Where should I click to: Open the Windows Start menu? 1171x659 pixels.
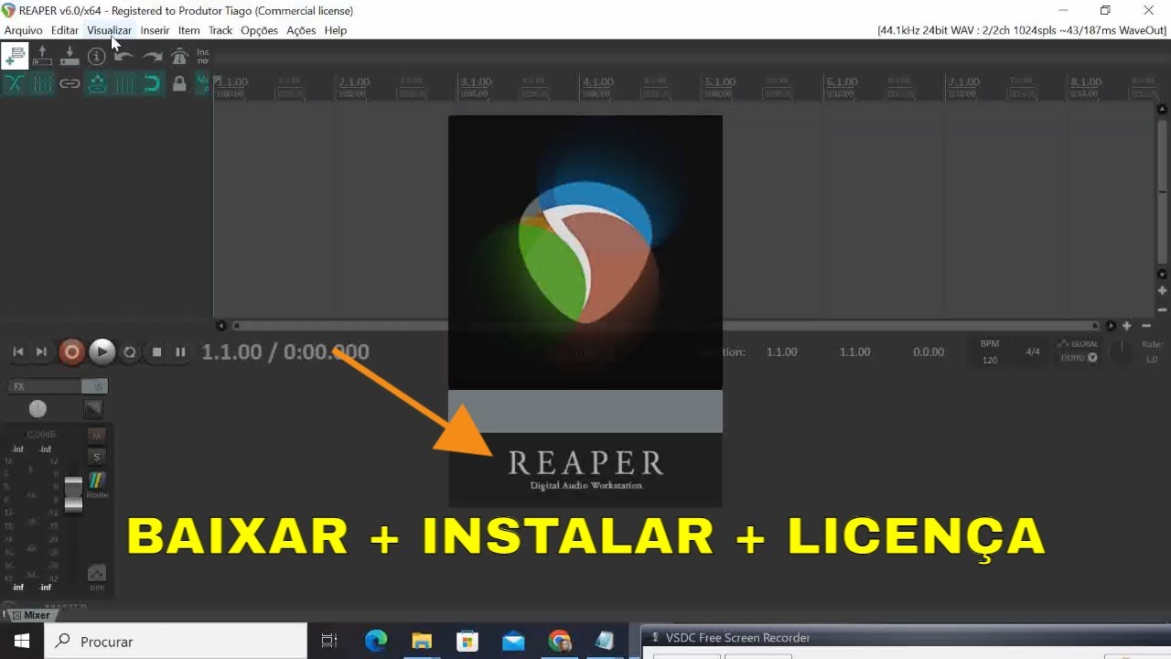pos(22,642)
